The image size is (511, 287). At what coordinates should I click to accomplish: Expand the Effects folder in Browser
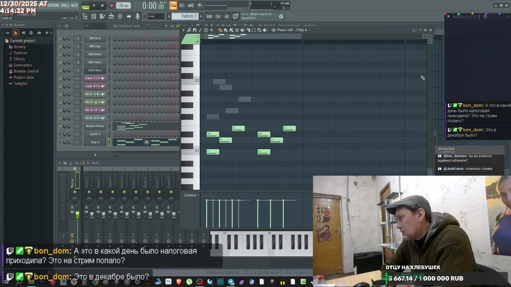pyautogui.click(x=19, y=59)
